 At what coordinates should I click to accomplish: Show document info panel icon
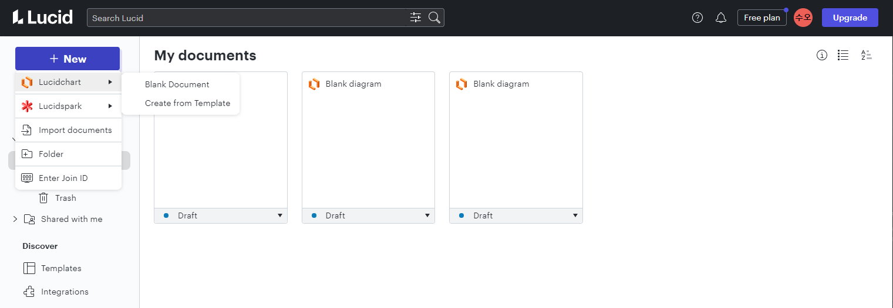click(822, 55)
